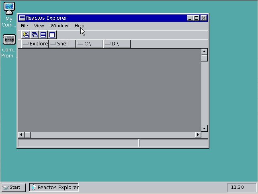Click the Reactos Explorer title bar icon
Image resolution: width=258 pixels, height=194 pixels.
pos(22,18)
